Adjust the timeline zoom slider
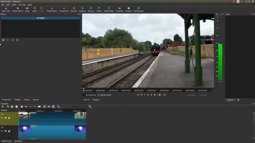 click(x=66, y=106)
